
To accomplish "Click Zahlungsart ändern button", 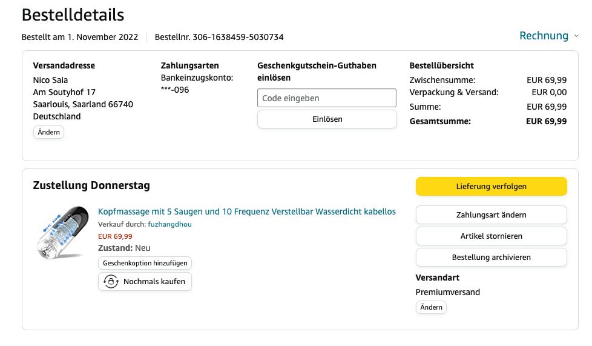I will point(491,215).
